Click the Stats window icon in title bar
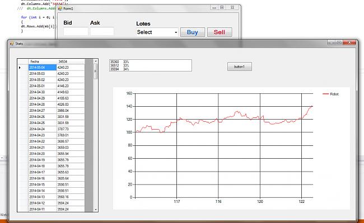Viewport: 364px width, 223px height. pos(12,44)
